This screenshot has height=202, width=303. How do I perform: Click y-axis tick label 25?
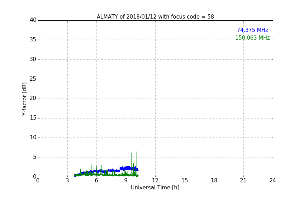33,79
